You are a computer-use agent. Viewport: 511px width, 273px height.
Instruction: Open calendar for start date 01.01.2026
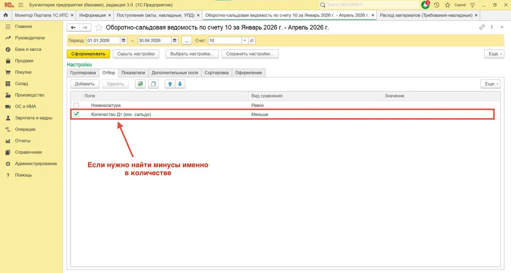click(124, 41)
